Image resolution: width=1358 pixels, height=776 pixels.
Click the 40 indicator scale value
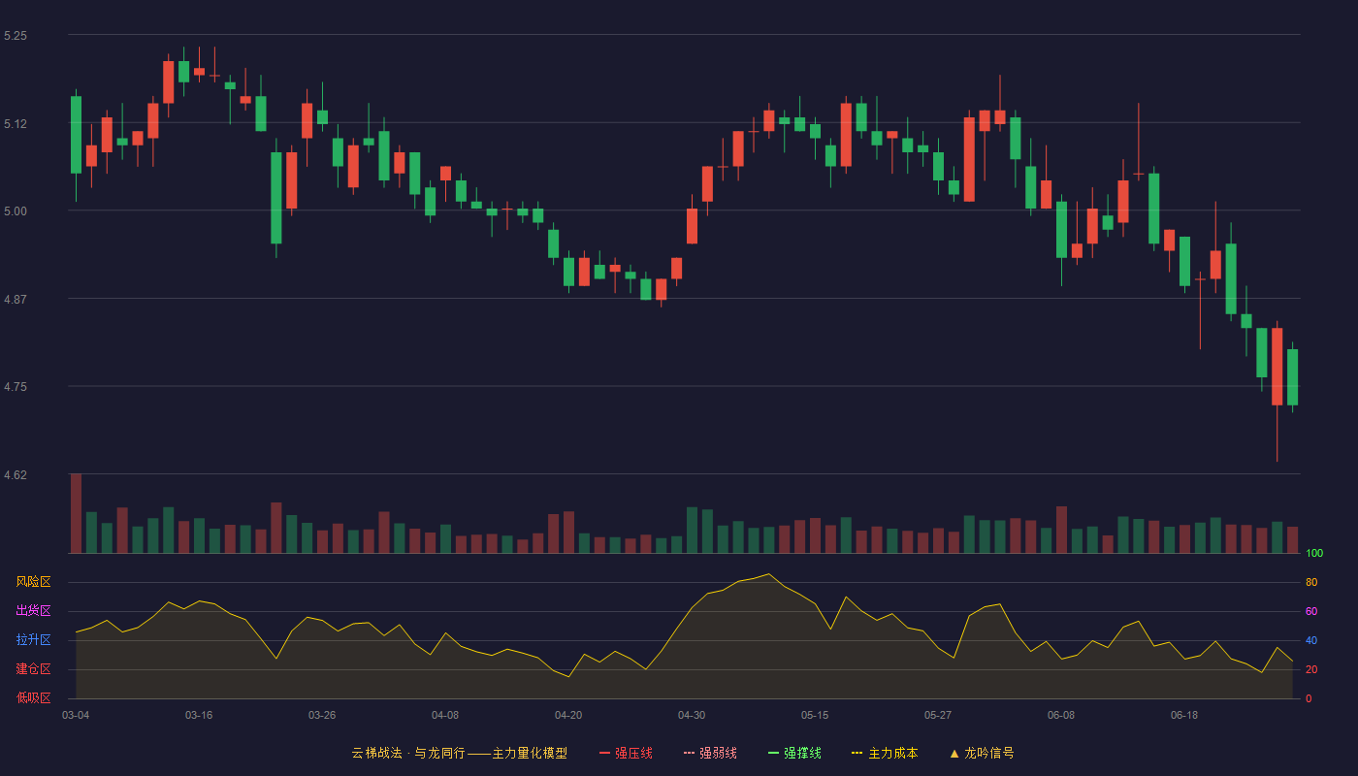click(1311, 640)
